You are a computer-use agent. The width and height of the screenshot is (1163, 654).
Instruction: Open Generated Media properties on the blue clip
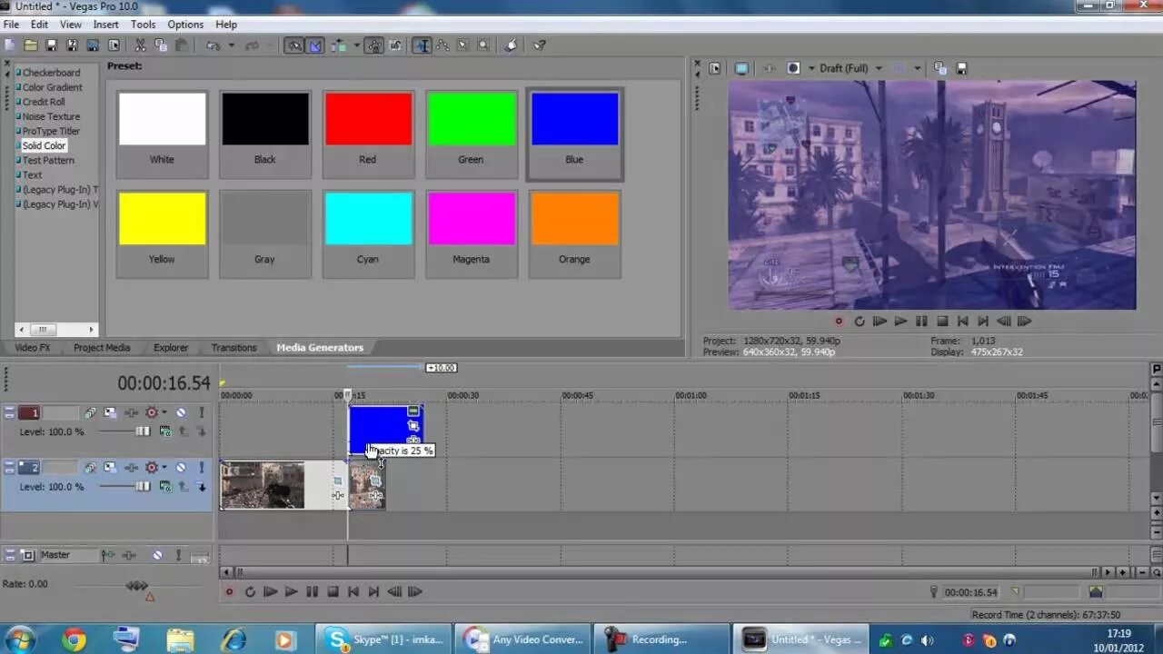coord(413,411)
